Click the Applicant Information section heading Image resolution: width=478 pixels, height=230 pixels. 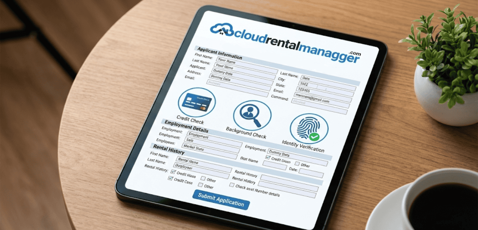tap(220, 54)
